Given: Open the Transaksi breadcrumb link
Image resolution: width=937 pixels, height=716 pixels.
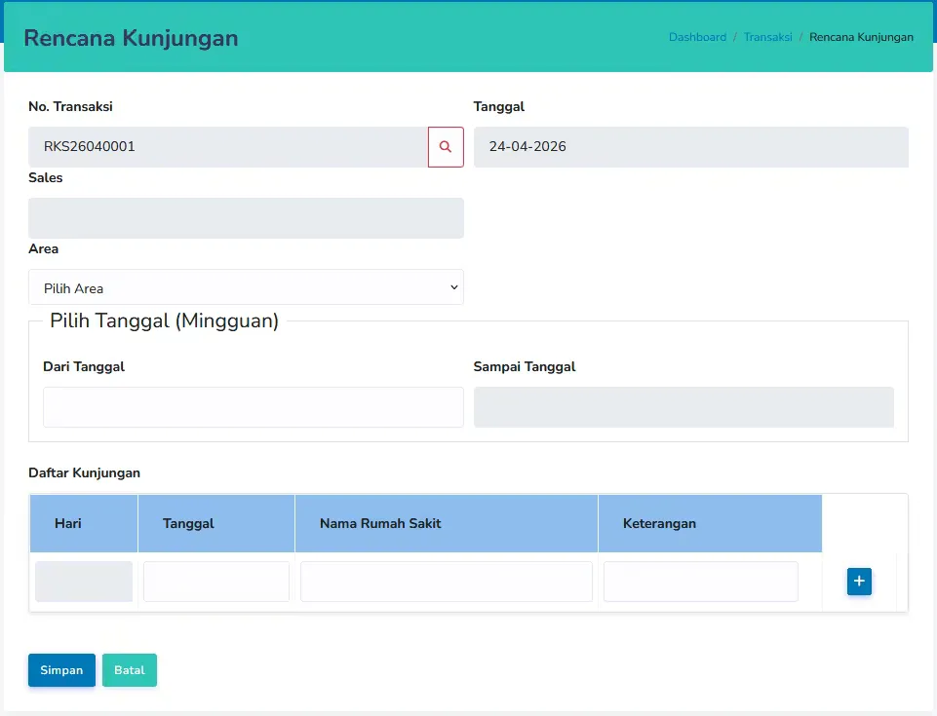Looking at the screenshot, I should [768, 37].
